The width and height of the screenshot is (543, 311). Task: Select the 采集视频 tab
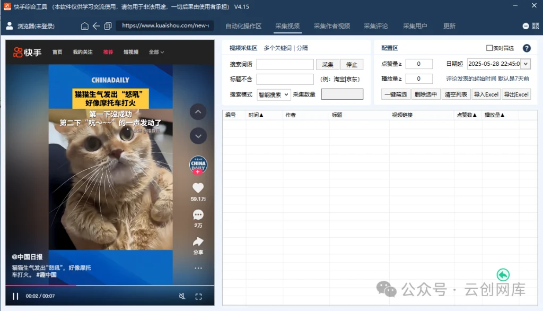click(287, 26)
